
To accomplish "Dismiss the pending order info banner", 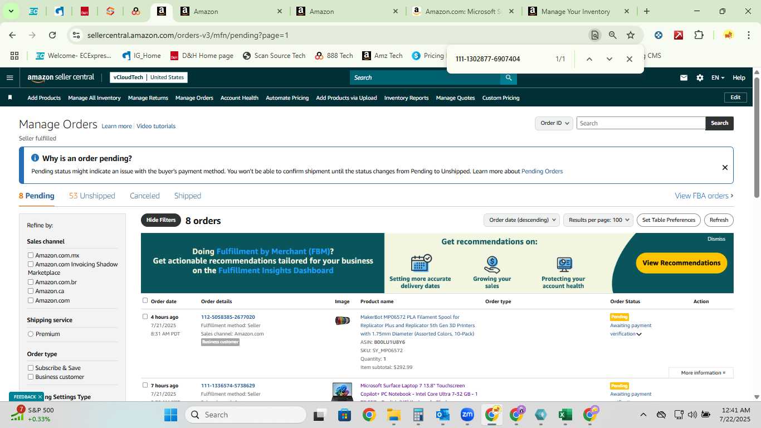I will tap(725, 167).
